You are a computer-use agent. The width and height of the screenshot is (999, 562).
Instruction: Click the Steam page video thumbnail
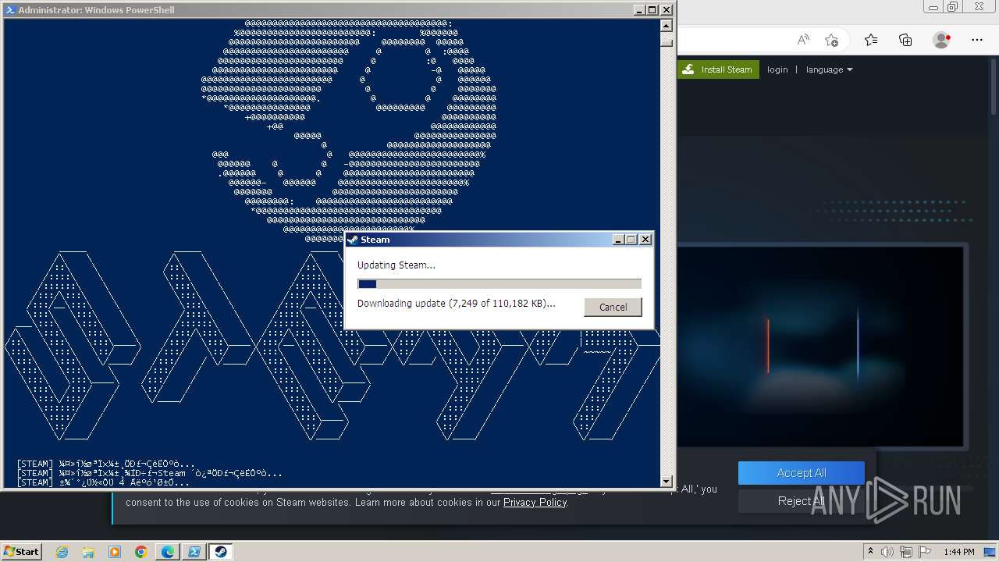820,347
